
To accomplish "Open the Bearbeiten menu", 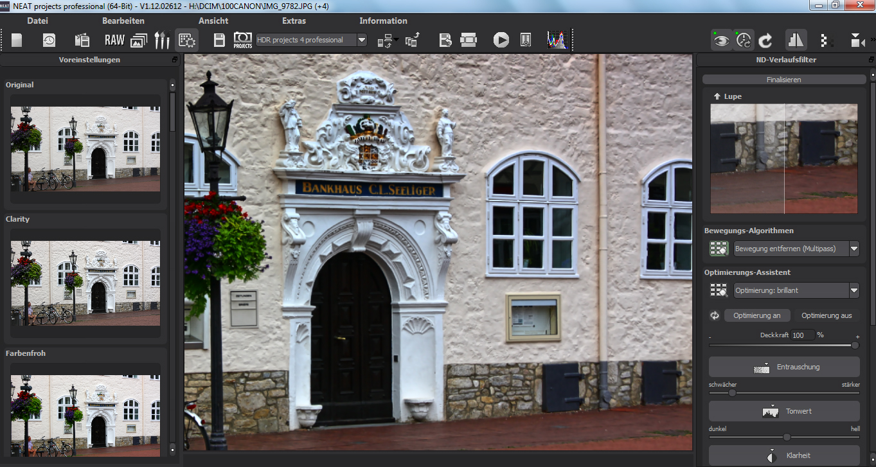I will pos(123,21).
